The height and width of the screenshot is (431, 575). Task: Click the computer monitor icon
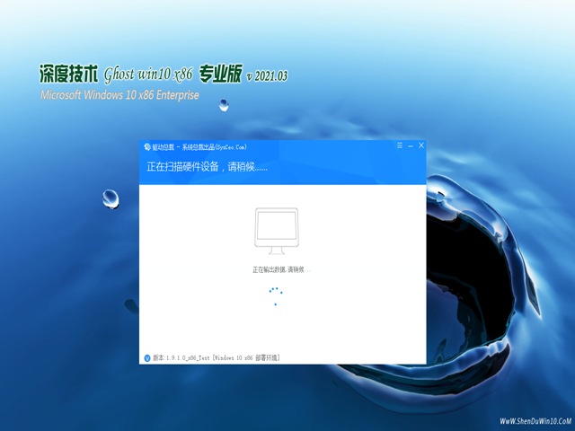pos(276,232)
